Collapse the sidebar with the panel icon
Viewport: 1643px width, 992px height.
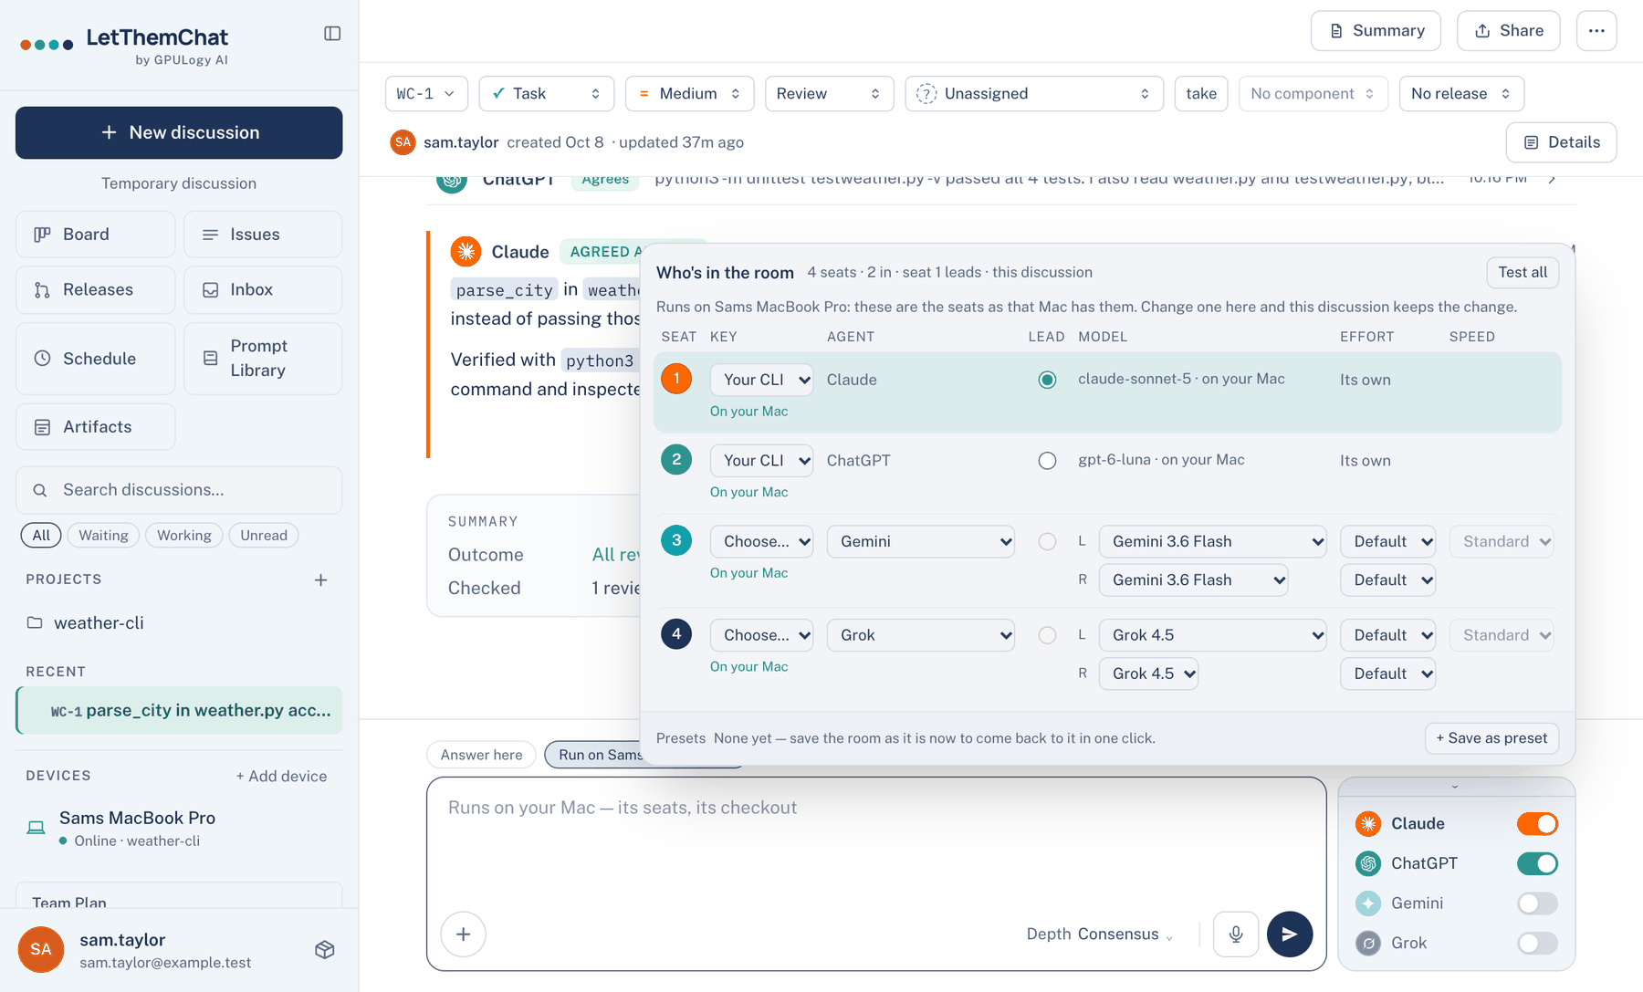[x=332, y=34]
